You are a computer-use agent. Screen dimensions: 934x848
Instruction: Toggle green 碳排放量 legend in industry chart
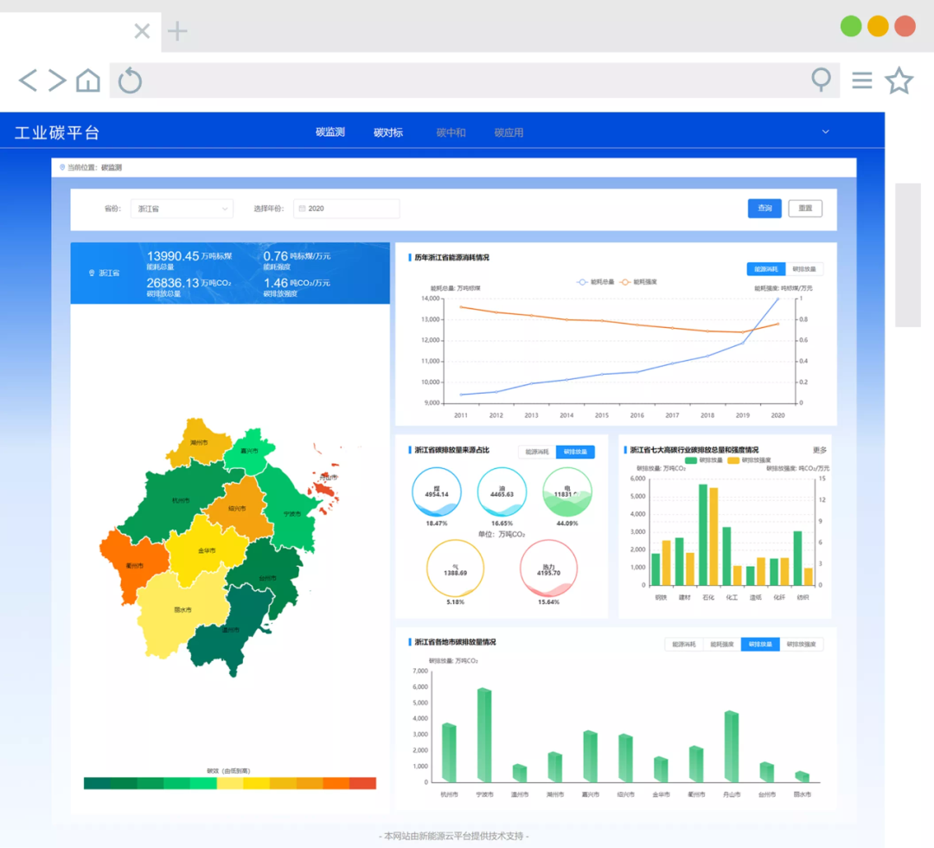[703, 460]
